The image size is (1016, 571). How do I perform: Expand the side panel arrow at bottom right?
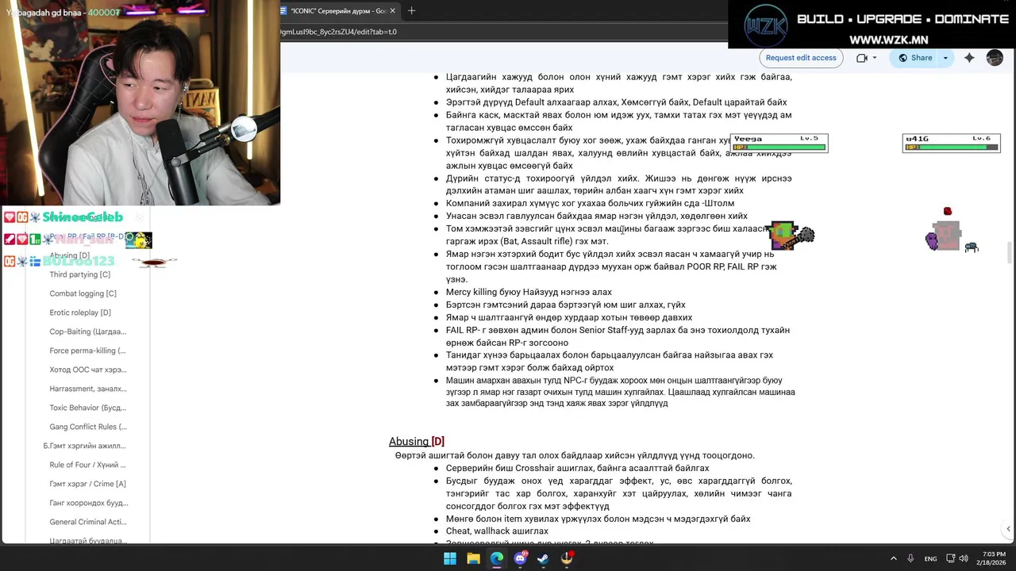tap(1008, 529)
